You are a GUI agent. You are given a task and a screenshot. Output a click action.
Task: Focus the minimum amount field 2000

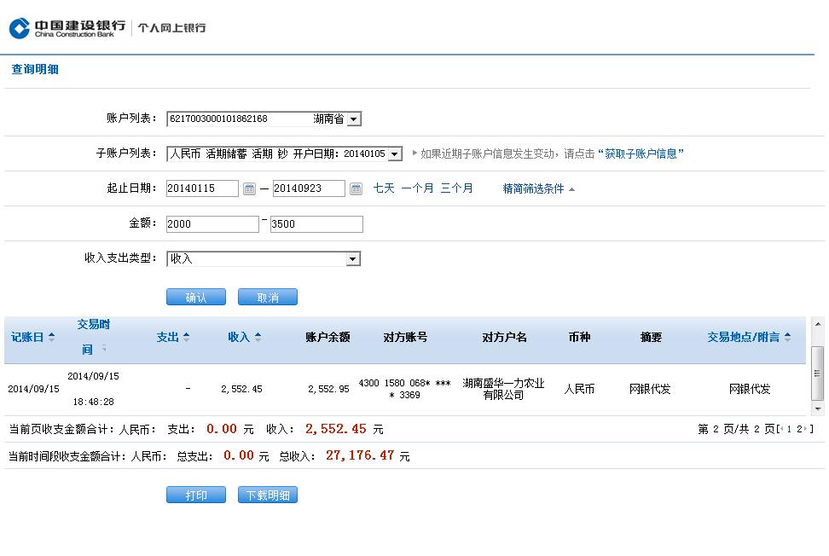click(212, 224)
